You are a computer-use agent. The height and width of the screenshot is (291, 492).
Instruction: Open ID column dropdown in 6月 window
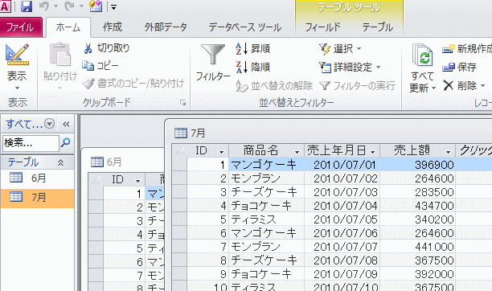(x=137, y=181)
